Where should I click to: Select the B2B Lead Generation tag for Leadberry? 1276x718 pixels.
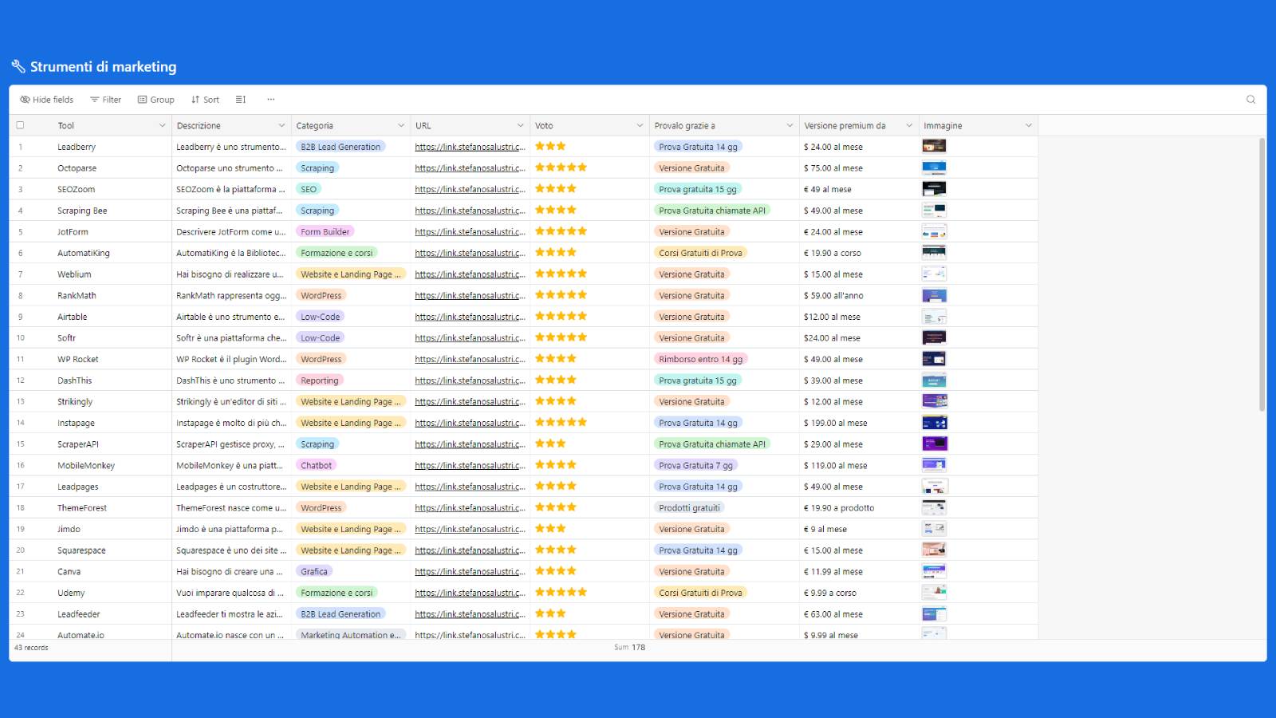(341, 147)
